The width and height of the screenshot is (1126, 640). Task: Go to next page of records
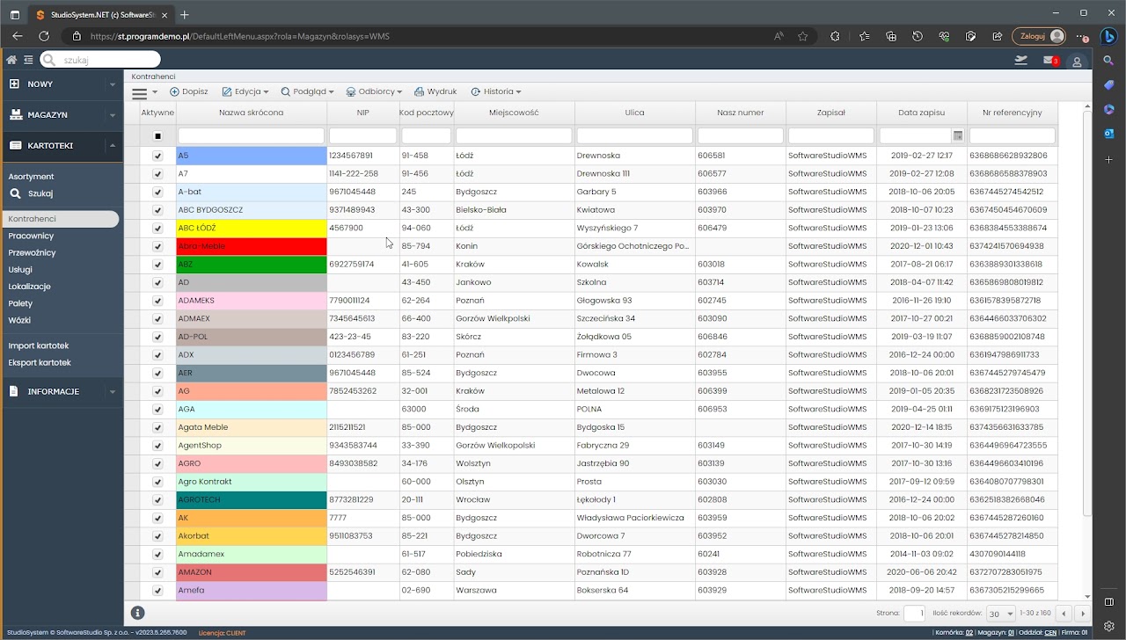(1083, 614)
